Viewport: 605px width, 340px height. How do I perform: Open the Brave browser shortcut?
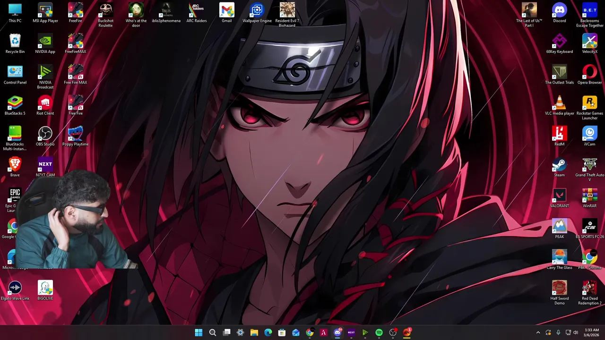pyautogui.click(x=15, y=167)
